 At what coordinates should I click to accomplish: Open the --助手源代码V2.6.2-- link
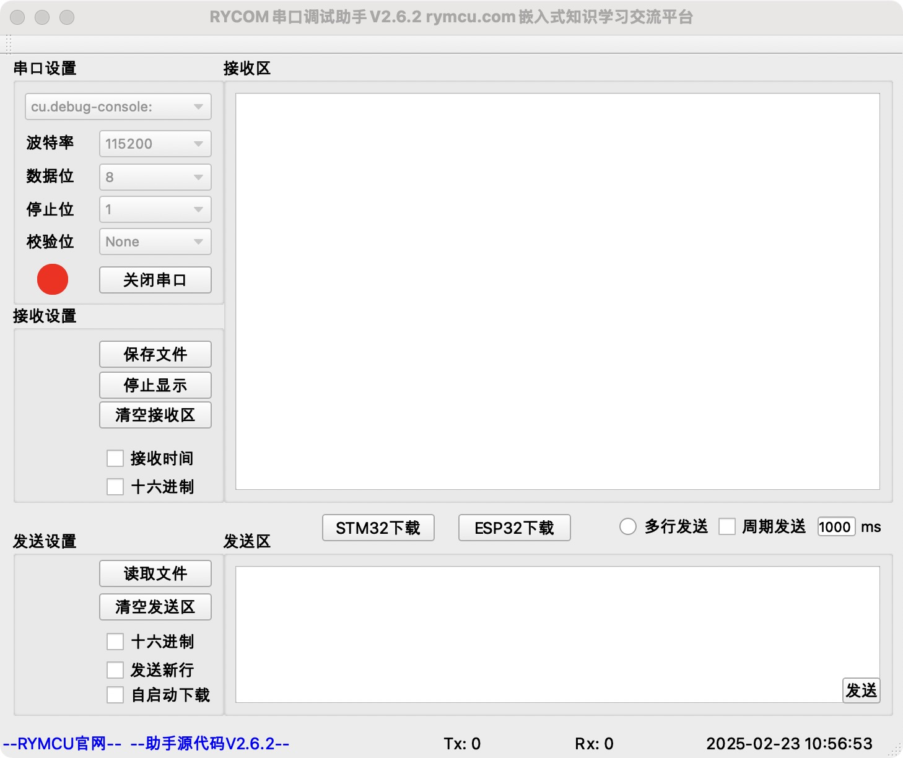tap(210, 743)
